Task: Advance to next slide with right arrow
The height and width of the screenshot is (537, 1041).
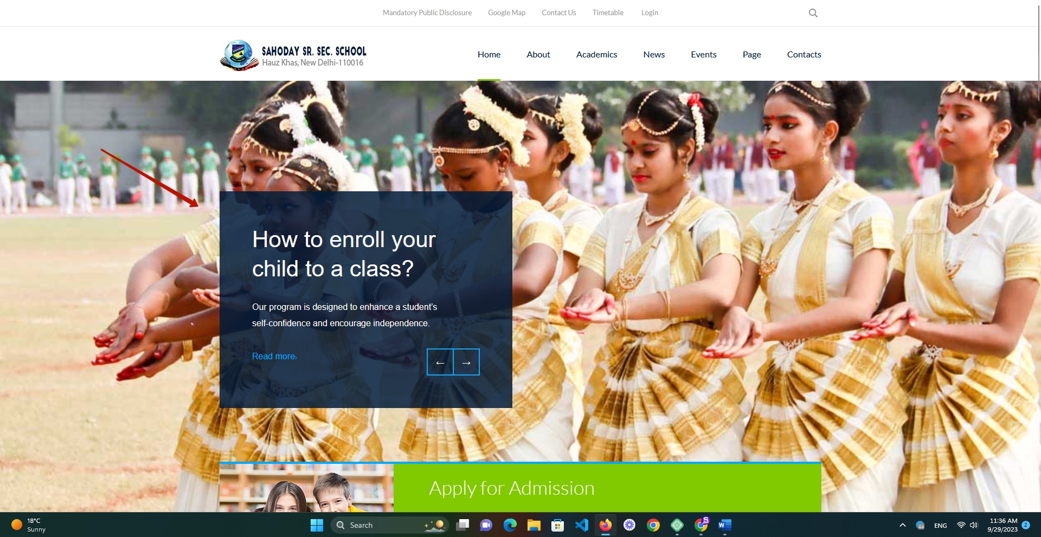Action: pyautogui.click(x=466, y=362)
